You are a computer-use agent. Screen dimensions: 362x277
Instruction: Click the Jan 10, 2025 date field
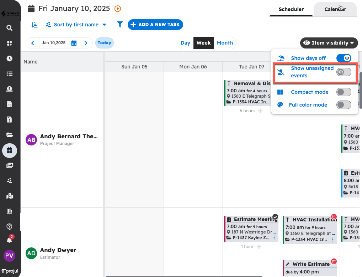(54, 43)
